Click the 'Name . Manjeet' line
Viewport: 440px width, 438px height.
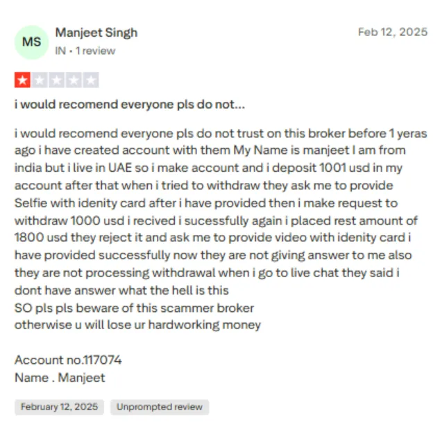click(60, 378)
